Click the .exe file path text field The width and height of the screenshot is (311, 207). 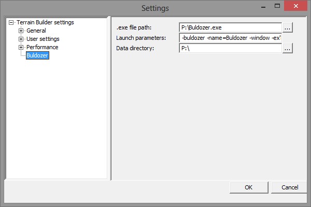pyautogui.click(x=230, y=27)
